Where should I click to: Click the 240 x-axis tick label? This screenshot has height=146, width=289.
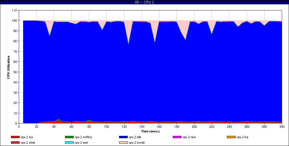(x=229, y=127)
